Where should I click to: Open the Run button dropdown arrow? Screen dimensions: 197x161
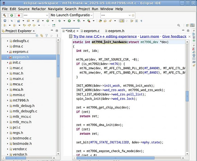(x=74, y=21)
